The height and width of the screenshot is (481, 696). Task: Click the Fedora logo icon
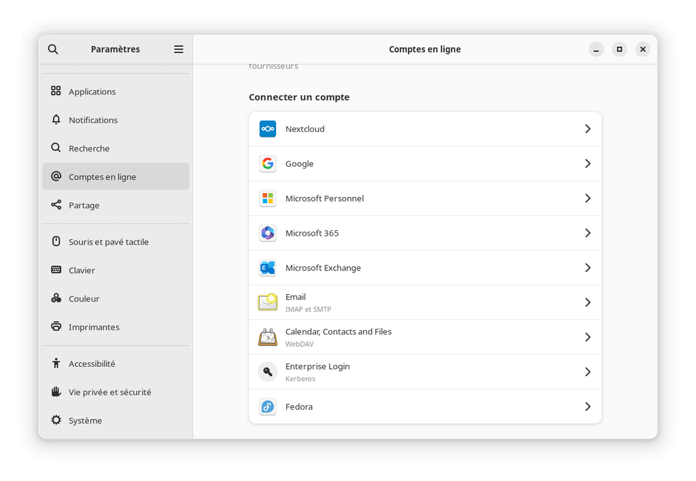[268, 406]
